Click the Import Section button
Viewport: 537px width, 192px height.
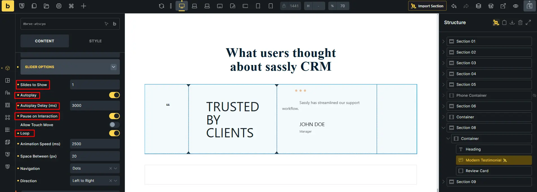(427, 6)
